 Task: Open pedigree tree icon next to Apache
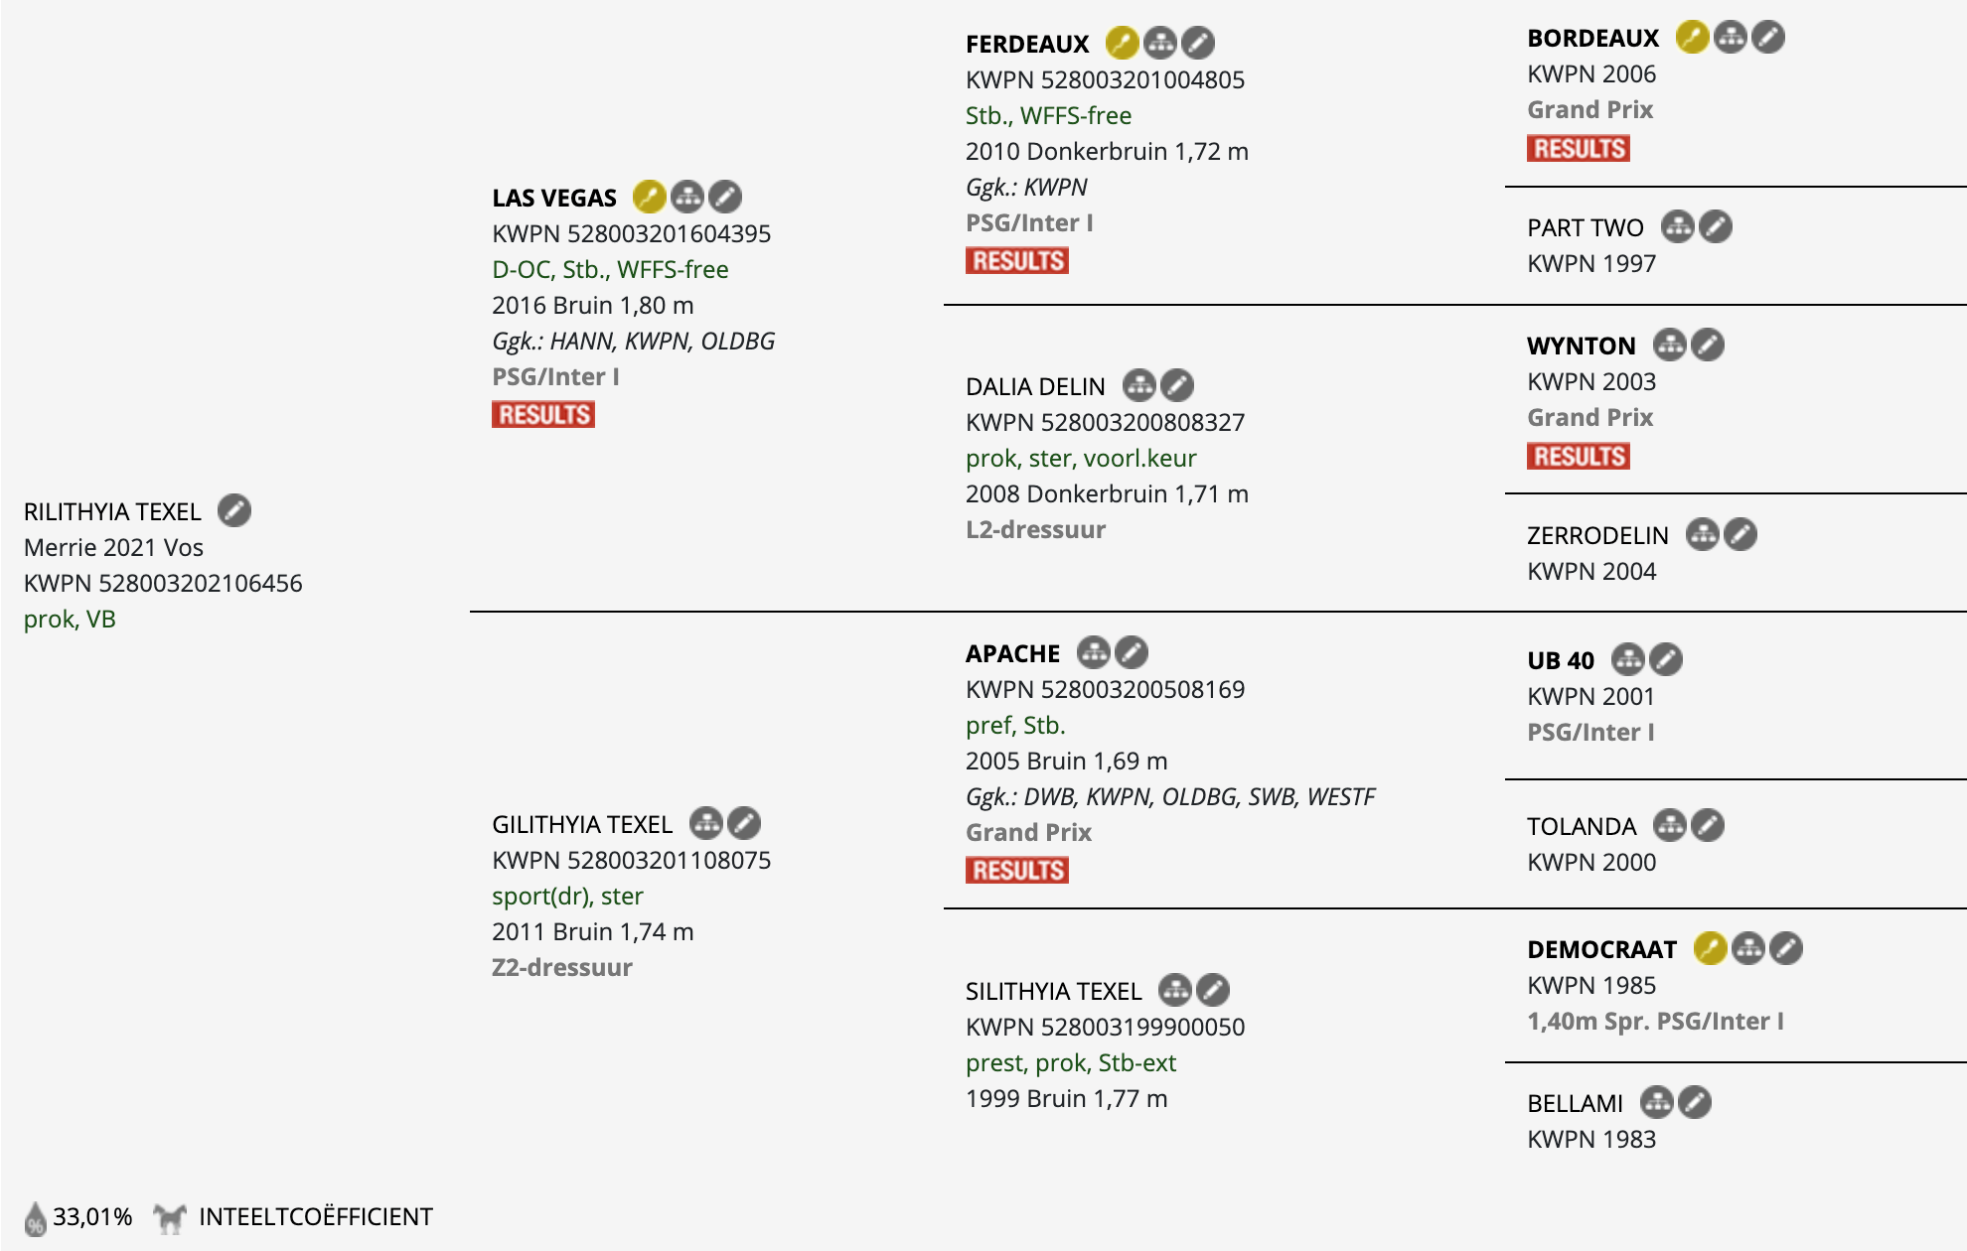1094,652
